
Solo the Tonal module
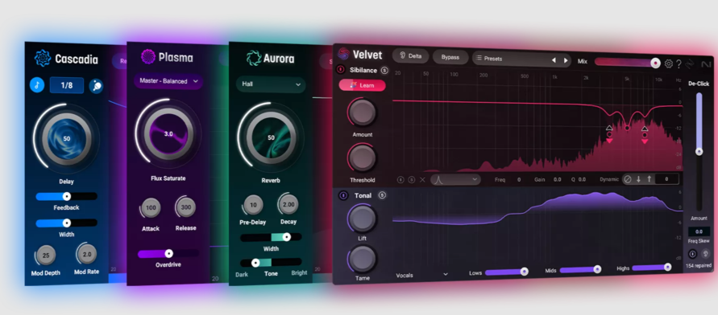(382, 195)
